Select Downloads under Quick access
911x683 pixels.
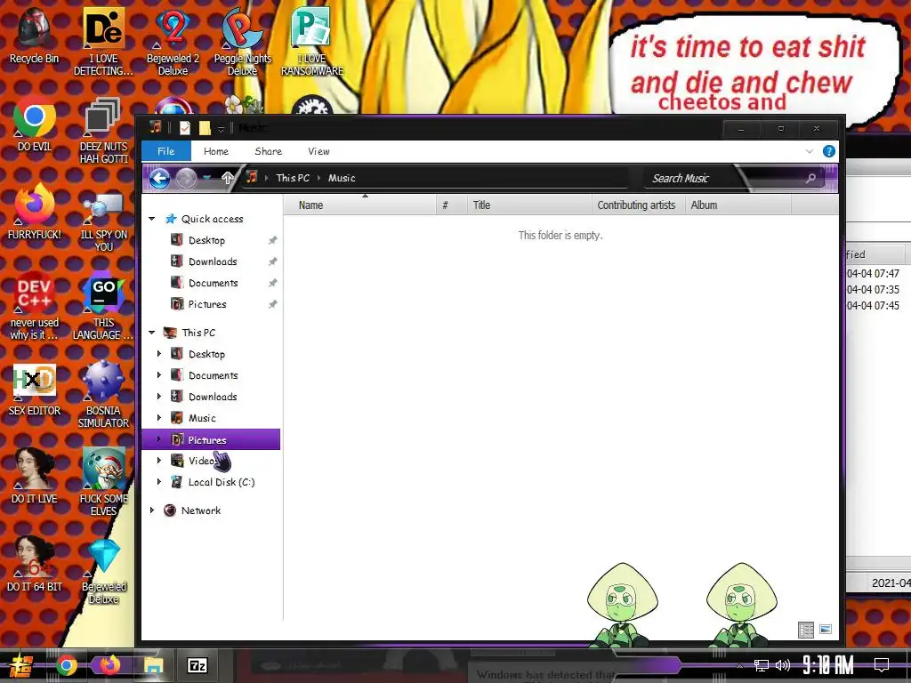coord(213,261)
